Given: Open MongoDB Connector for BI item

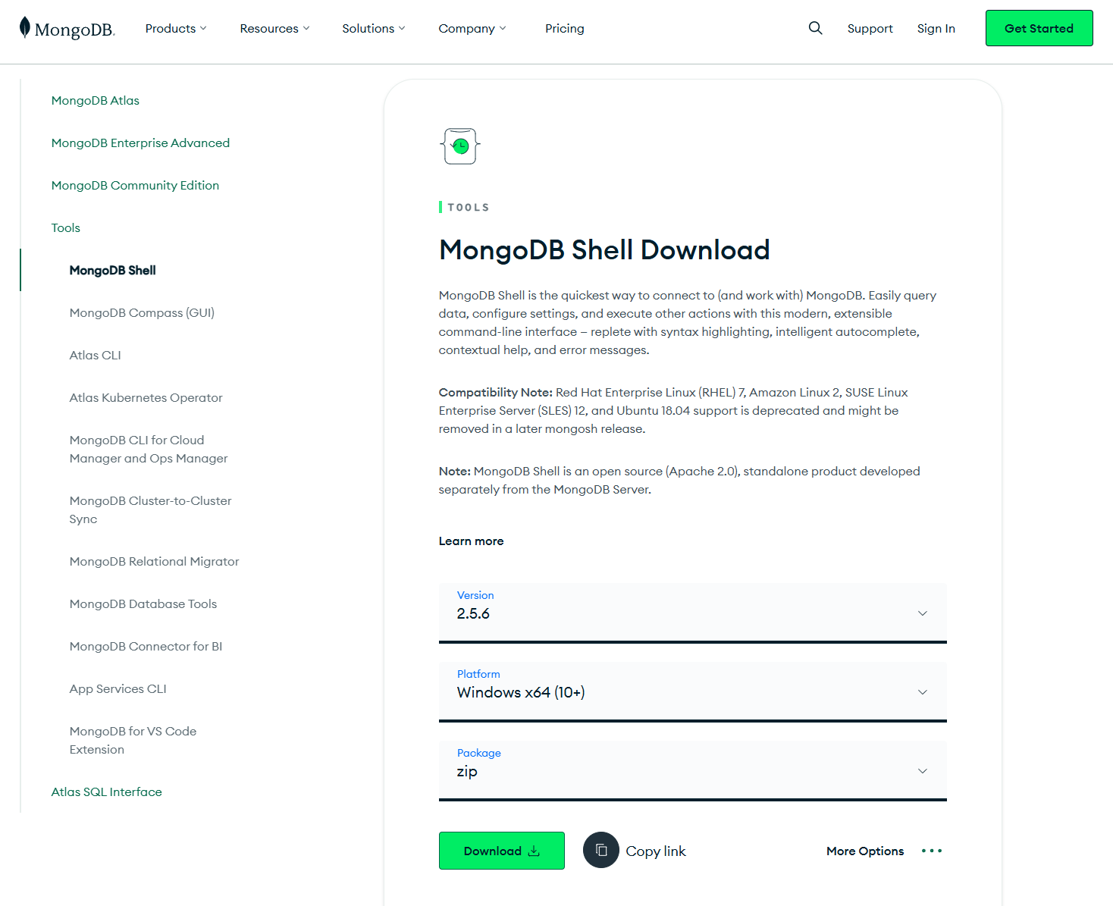Looking at the screenshot, I should click(146, 646).
